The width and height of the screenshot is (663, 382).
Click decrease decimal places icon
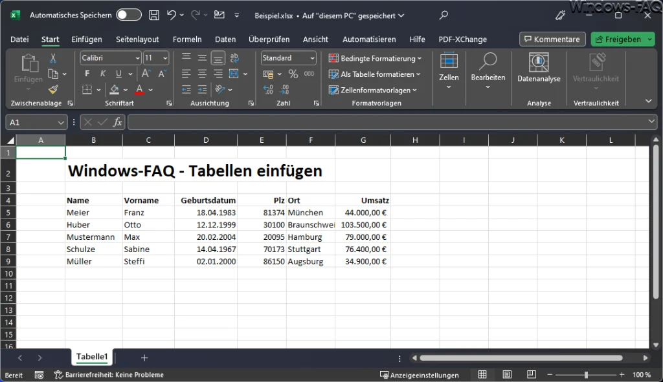[x=284, y=89]
